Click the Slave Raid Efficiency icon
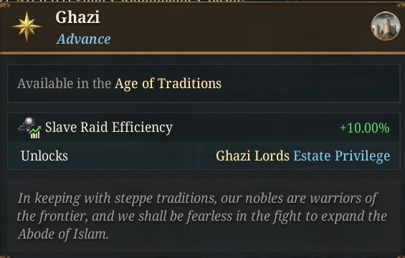This screenshot has height=258, width=405. 29,128
